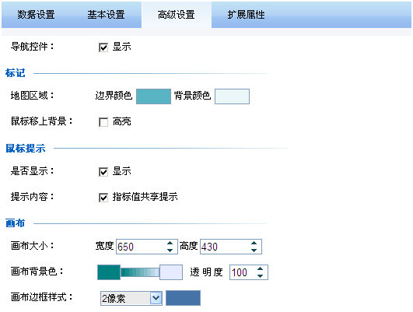Switch to 数据设置 tab
Screen dimensions: 413x312
(x=36, y=15)
